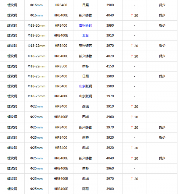
Task: Select the 3910 price in the Φ22mm 西城 row
Action: click(x=110, y=106)
